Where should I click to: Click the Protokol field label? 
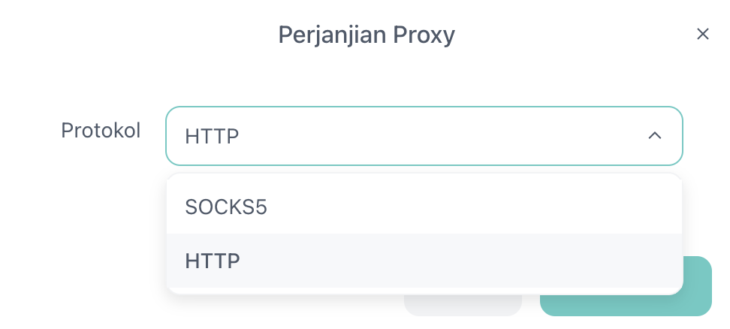tap(101, 130)
